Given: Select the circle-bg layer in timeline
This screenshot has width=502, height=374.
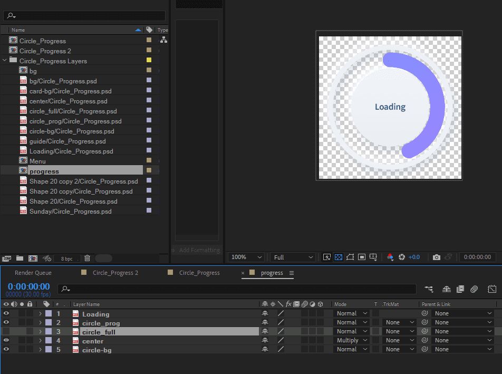Looking at the screenshot, I should coord(96,350).
